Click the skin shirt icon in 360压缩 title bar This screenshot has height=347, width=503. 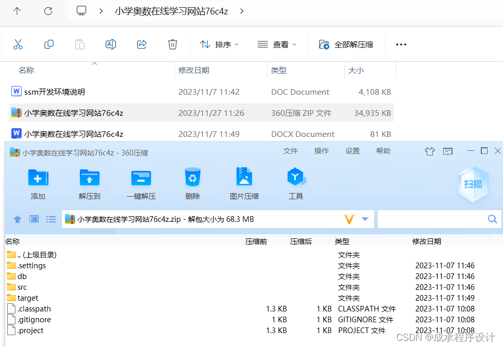[x=429, y=151]
